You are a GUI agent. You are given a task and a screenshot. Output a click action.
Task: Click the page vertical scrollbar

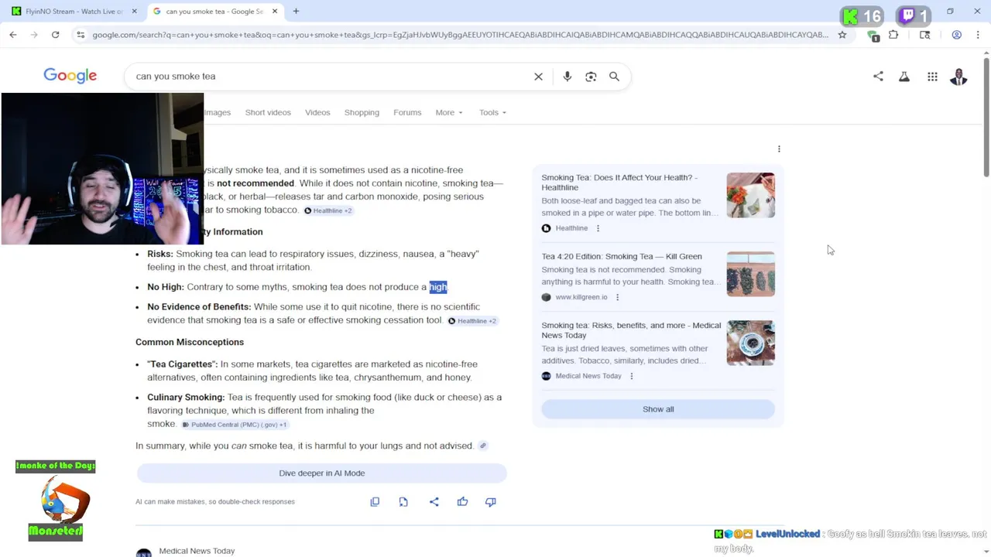tap(986, 116)
